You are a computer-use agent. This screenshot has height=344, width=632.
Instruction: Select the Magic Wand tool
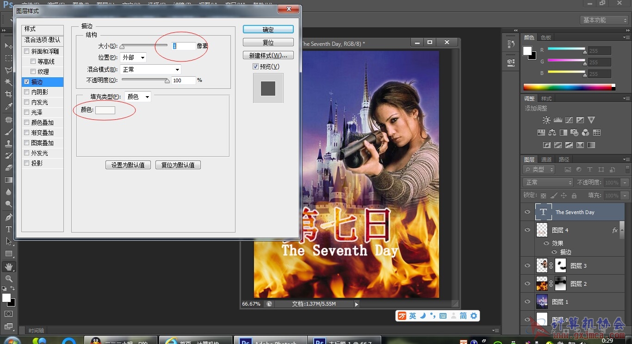coord(8,82)
